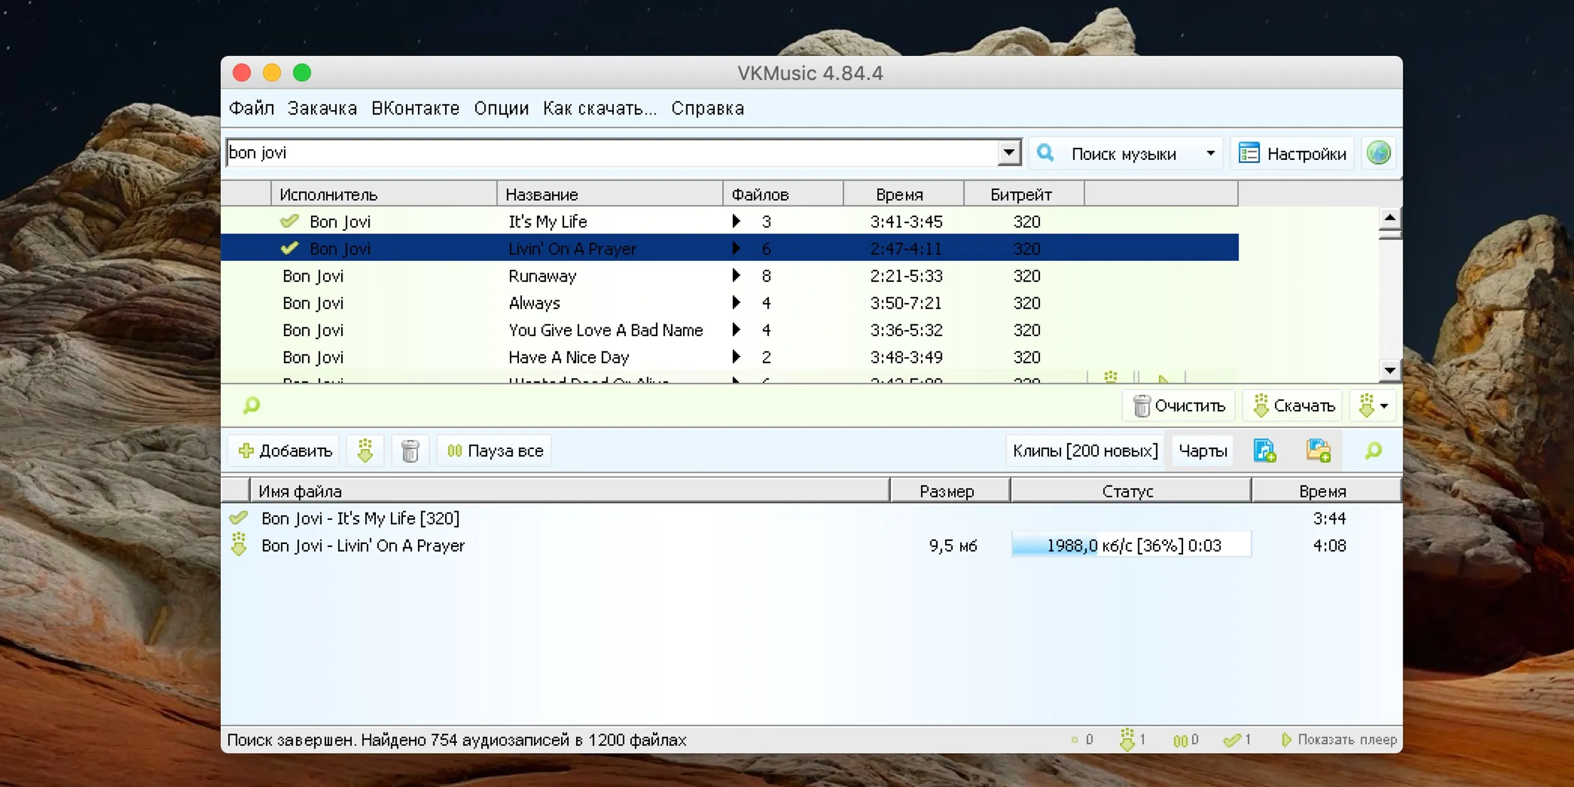This screenshot has height=787, width=1574.
Task: Click the Настройки settings list icon
Action: 1249,153
